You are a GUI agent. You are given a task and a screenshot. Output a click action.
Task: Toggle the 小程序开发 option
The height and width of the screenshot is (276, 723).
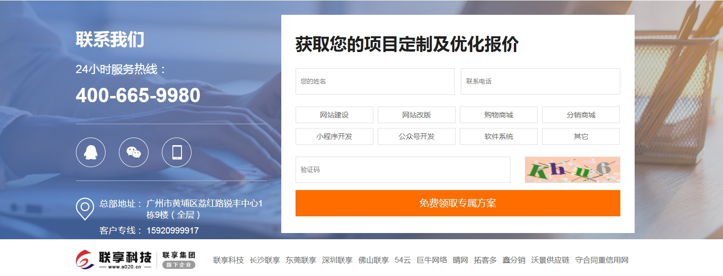click(334, 137)
